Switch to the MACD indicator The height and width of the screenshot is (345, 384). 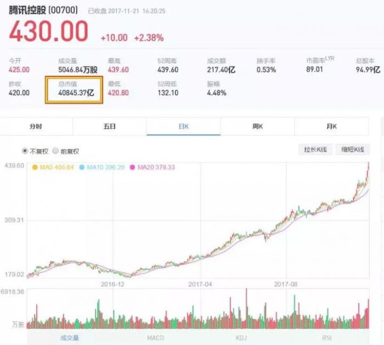[155, 337]
